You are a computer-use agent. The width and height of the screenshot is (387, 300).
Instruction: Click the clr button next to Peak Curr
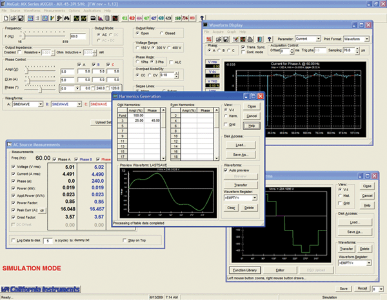pyautogui.click(x=42, y=211)
